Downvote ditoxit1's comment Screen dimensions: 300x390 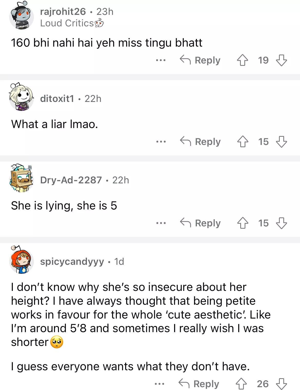tap(281, 142)
